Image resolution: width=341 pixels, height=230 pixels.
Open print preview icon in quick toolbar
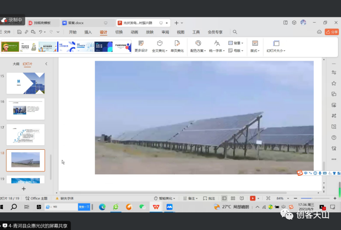click(x=33, y=32)
